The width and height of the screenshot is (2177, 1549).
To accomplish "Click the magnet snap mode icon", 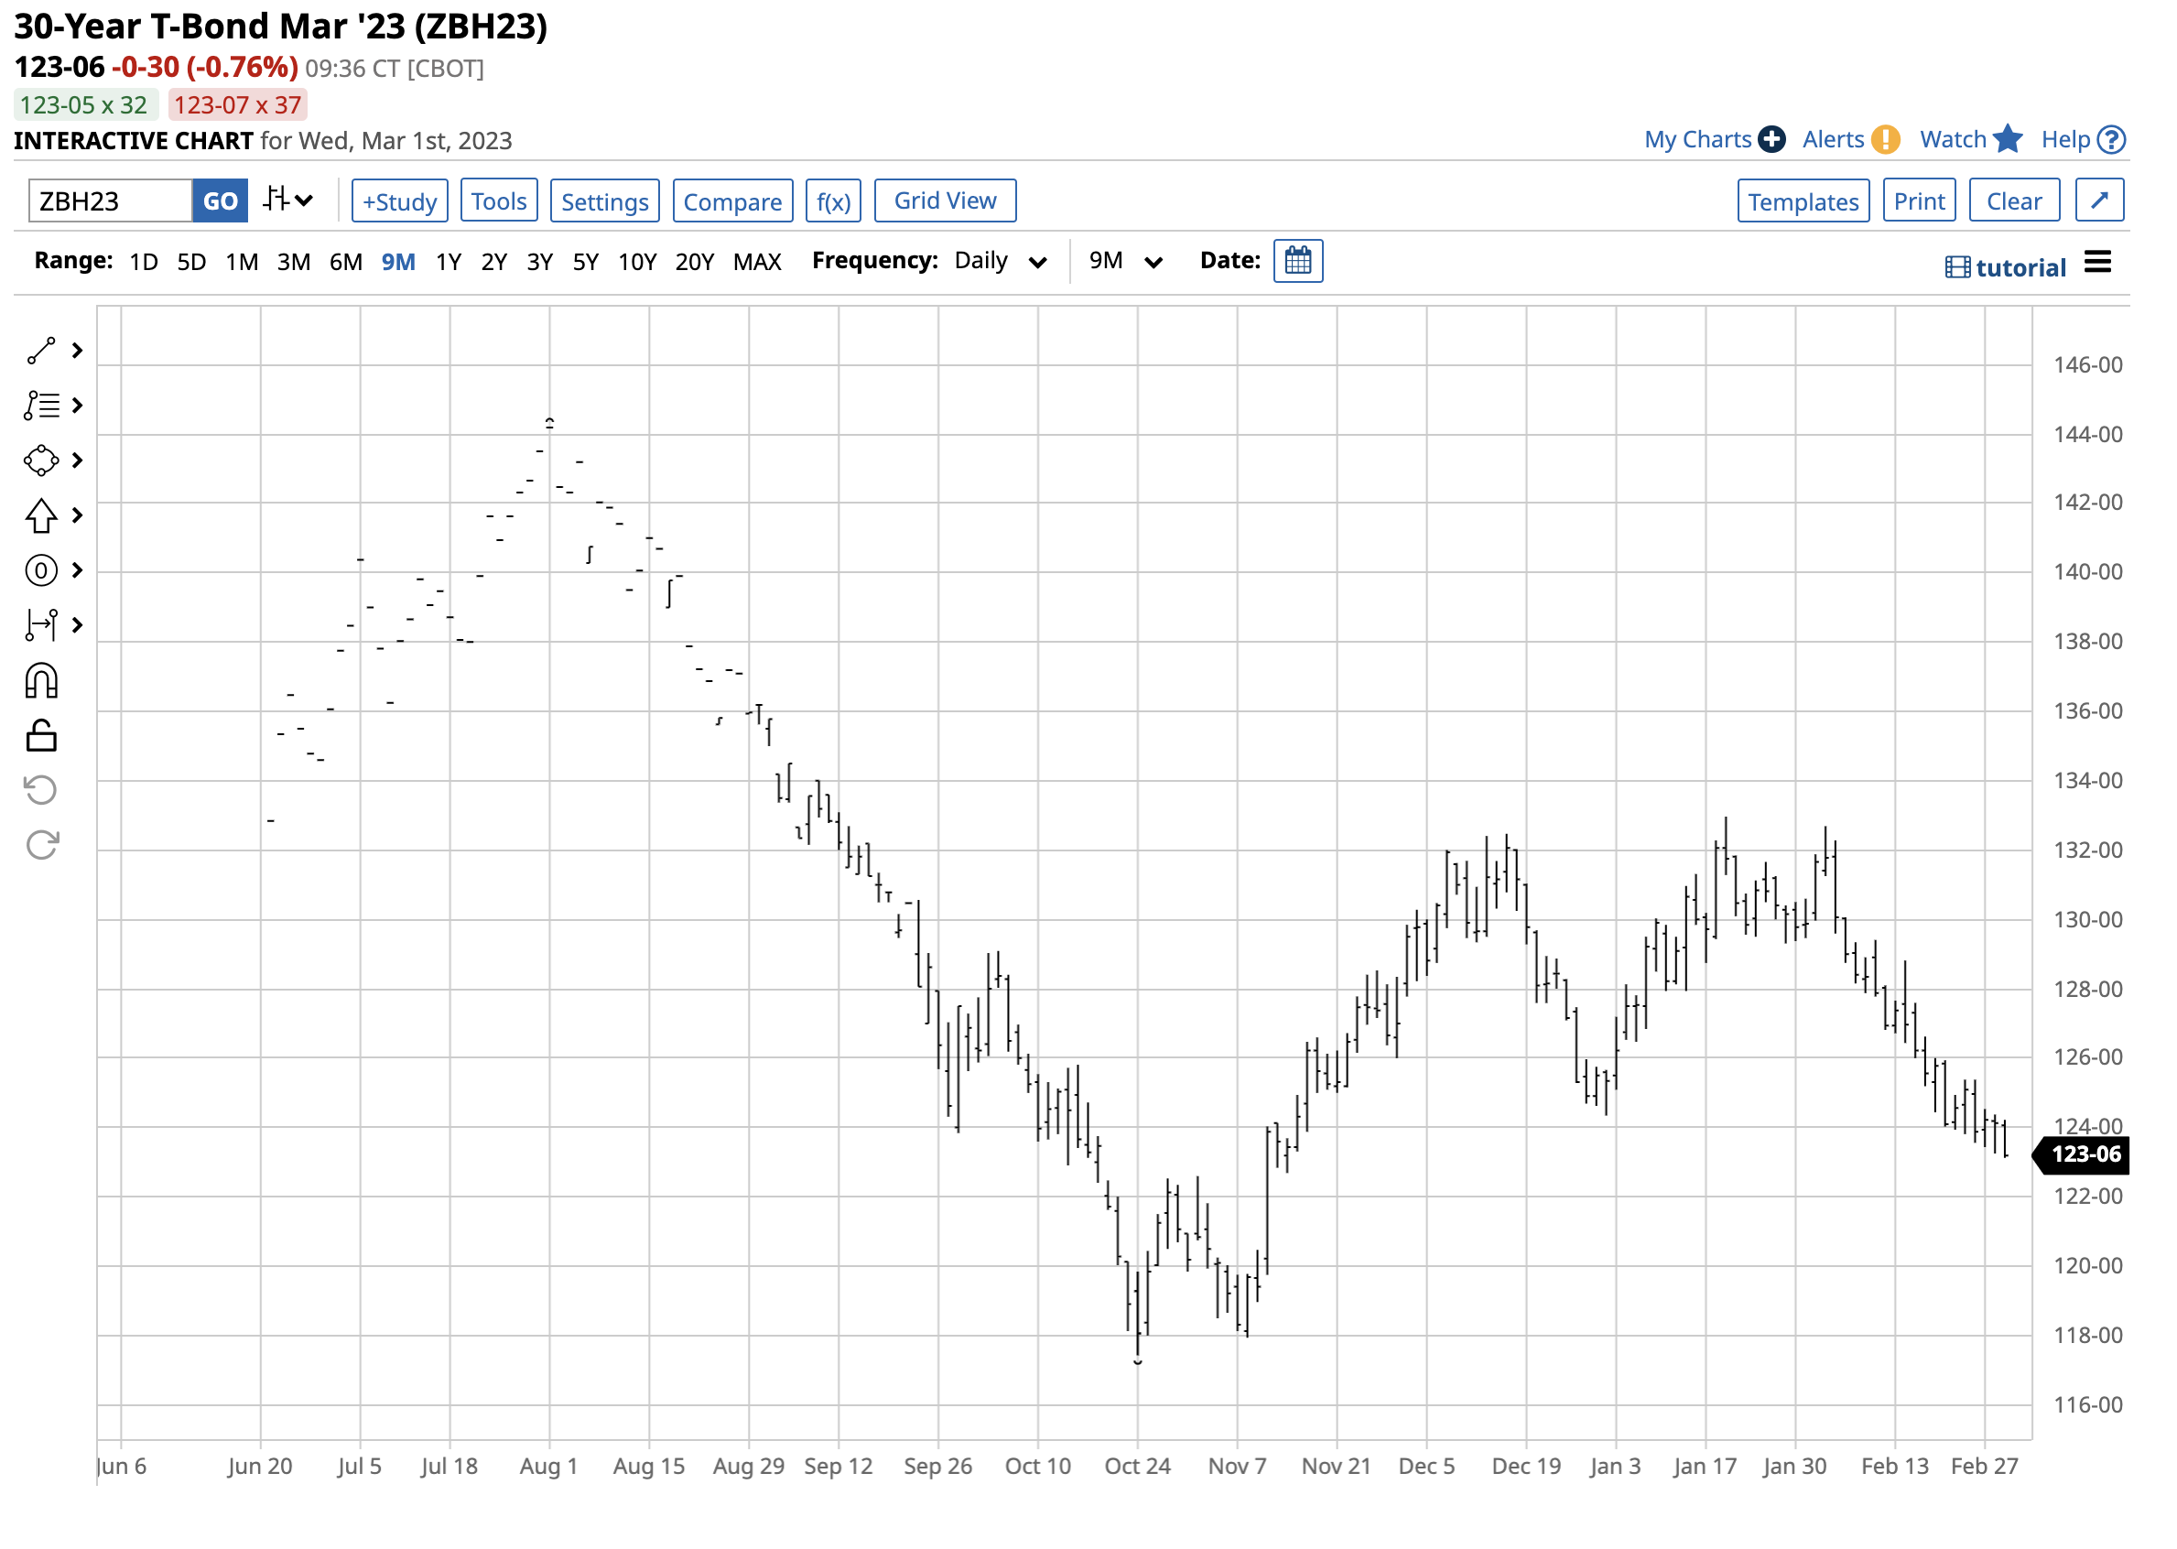I will tap(41, 683).
